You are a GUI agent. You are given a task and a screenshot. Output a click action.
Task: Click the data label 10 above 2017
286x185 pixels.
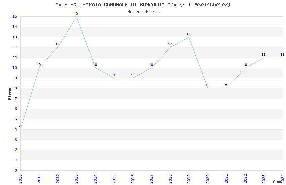[151, 65]
